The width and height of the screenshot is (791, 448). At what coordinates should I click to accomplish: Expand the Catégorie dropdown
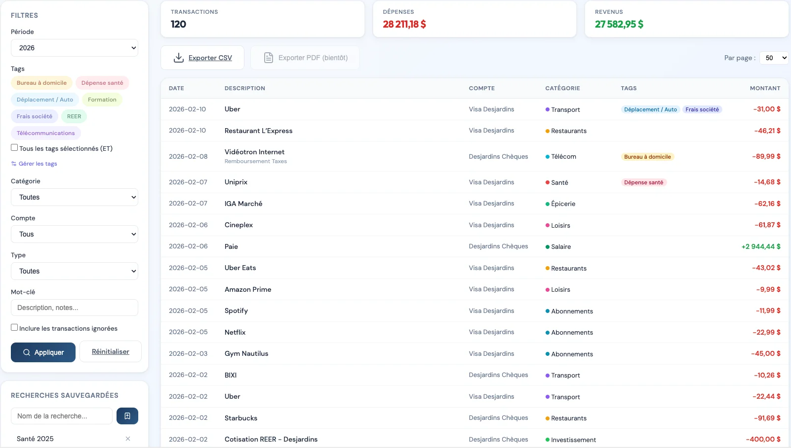pos(75,197)
